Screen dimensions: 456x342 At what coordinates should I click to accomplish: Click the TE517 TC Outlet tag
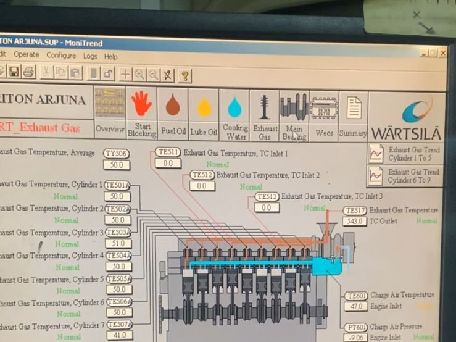click(x=355, y=210)
